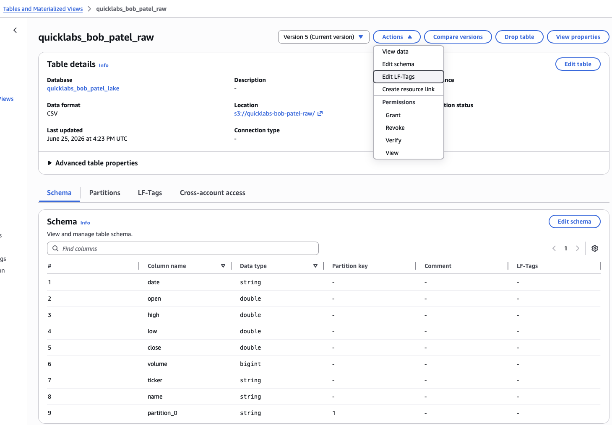The height and width of the screenshot is (425, 612).
Task: Select the 'high' column name cell
Action: (x=154, y=315)
